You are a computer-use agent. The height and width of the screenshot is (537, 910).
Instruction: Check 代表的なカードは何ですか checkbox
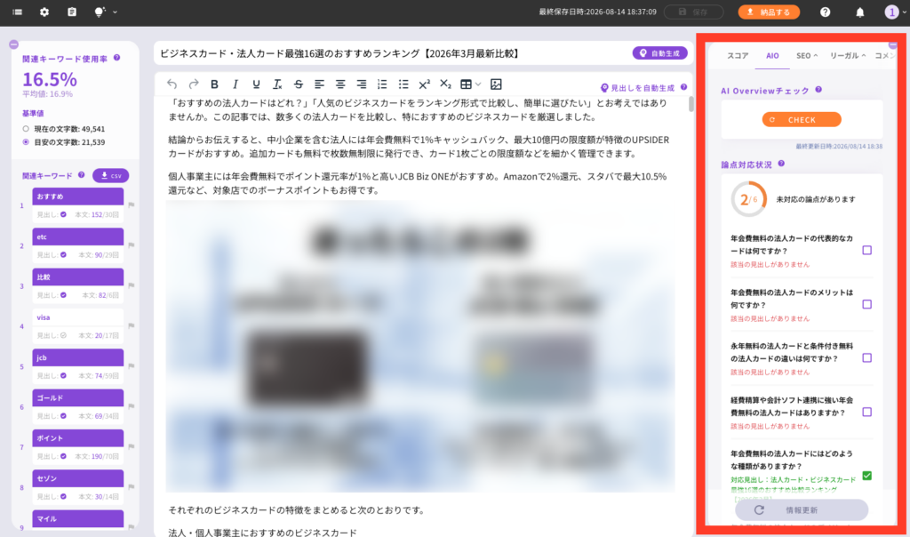(867, 250)
